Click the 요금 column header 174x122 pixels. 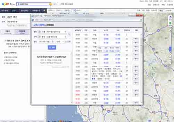point(118,30)
